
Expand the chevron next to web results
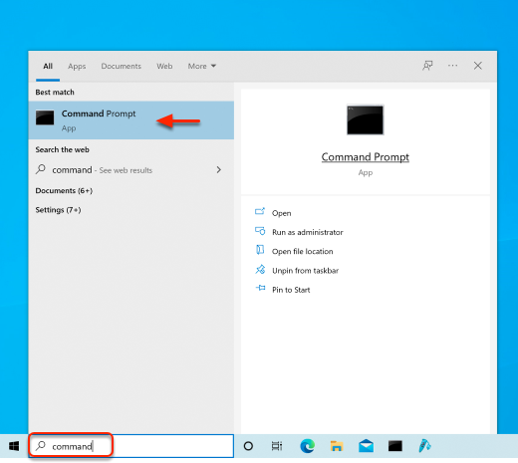[x=219, y=170]
